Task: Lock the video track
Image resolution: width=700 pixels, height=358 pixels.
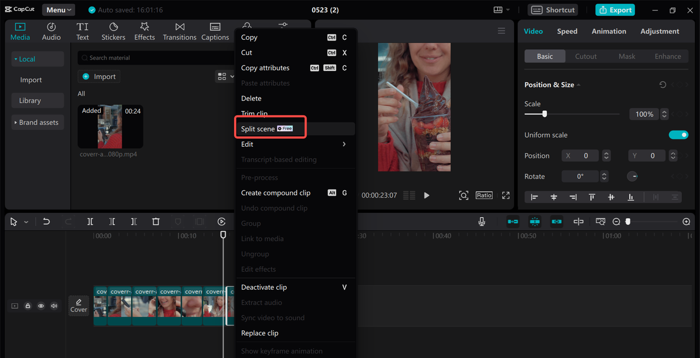Action: point(28,306)
